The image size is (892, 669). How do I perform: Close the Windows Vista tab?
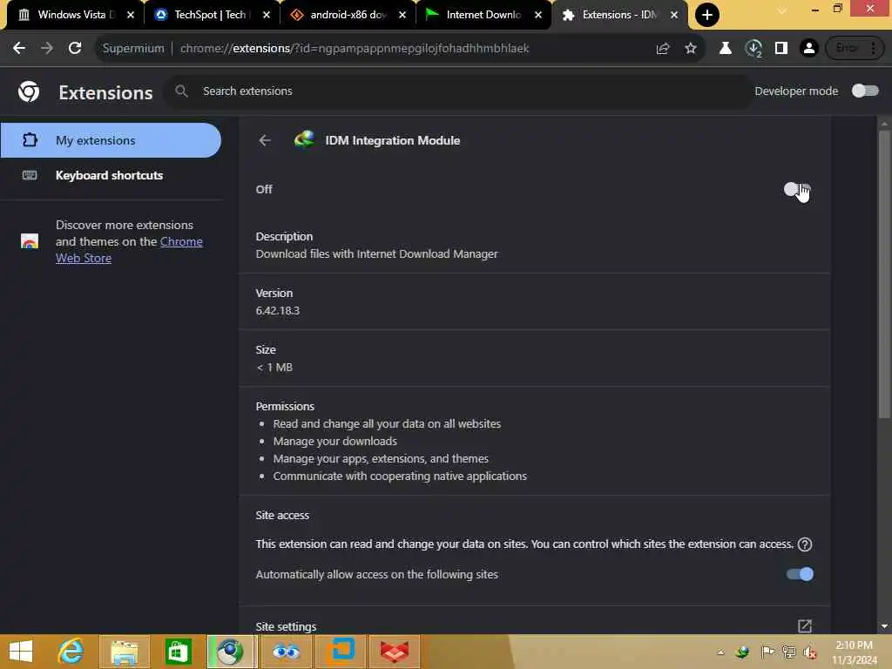tap(131, 15)
